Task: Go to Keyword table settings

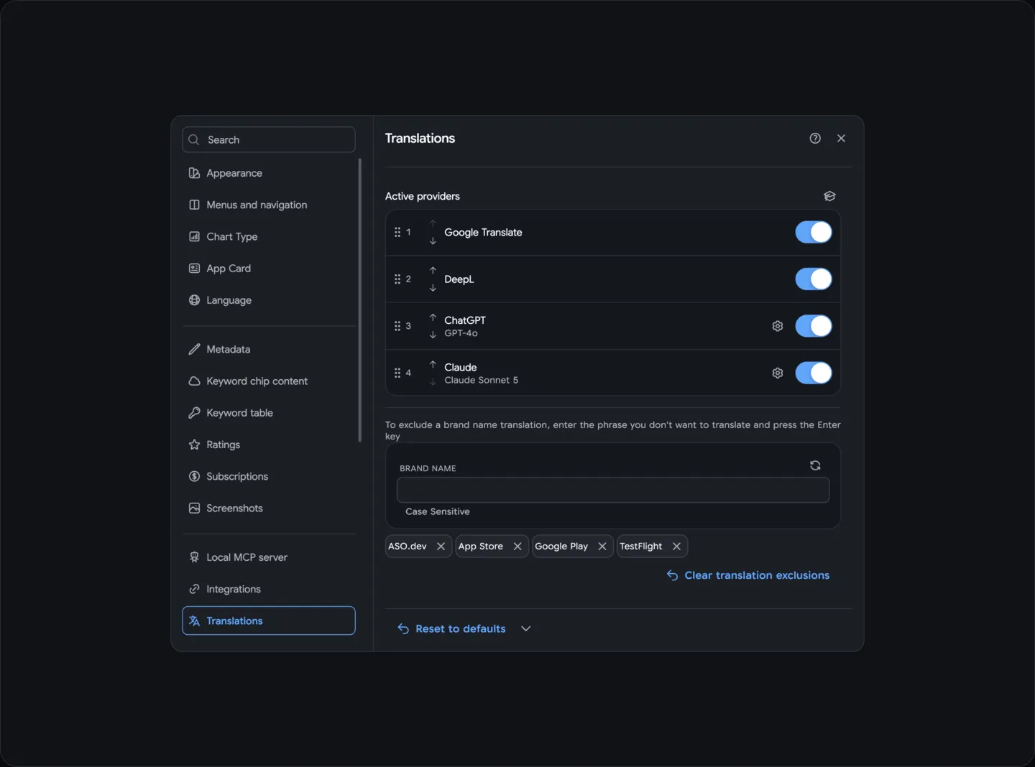Action: click(269, 413)
